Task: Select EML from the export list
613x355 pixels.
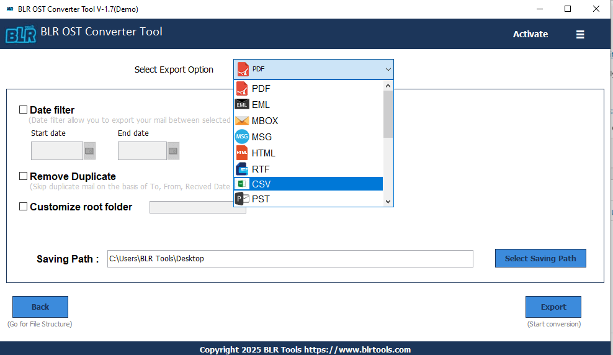Action: tap(308, 105)
